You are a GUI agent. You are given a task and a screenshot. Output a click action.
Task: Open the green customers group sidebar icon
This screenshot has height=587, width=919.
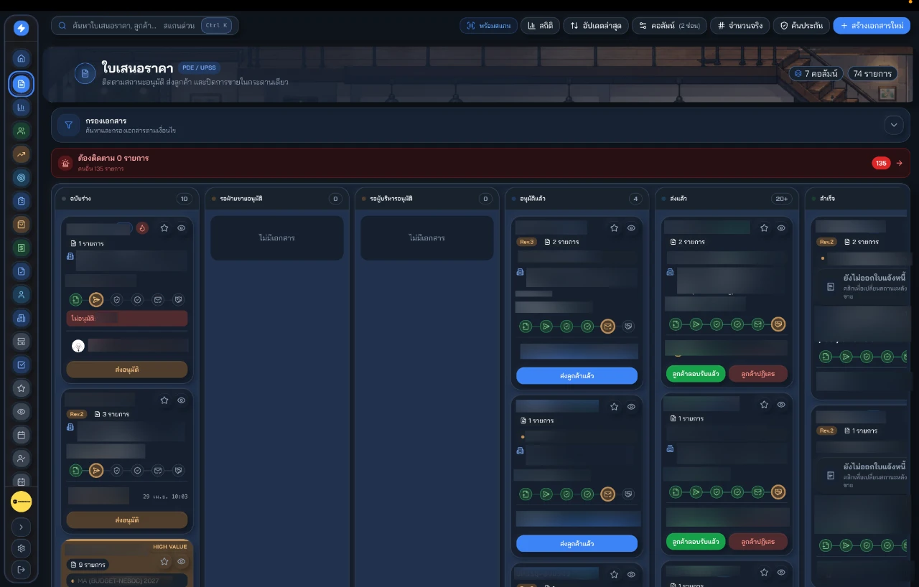[x=22, y=131]
